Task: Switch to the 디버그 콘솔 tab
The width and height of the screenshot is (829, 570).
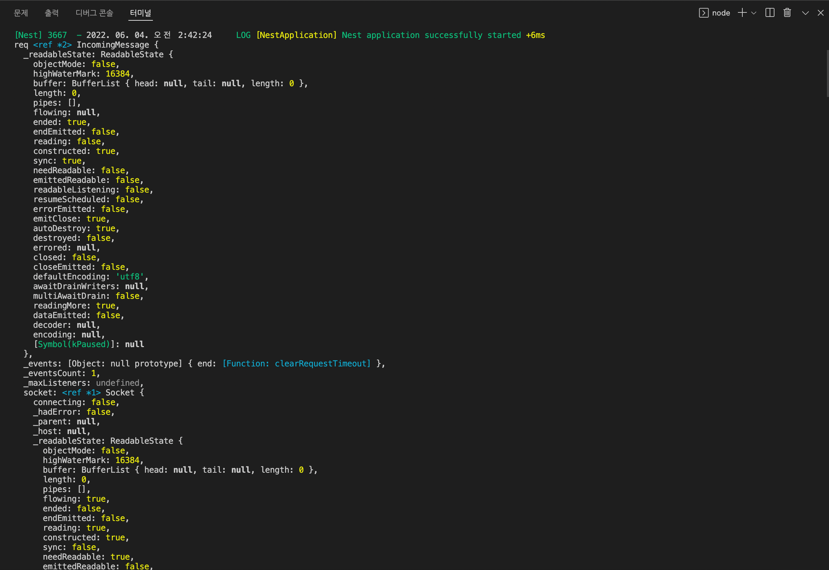Action: pos(94,13)
